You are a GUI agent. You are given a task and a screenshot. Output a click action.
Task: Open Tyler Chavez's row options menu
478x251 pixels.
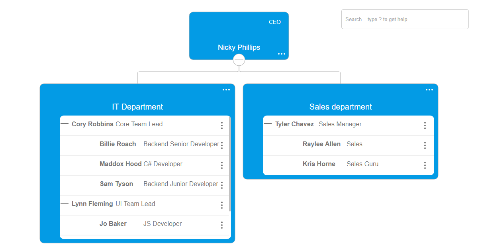click(425, 125)
